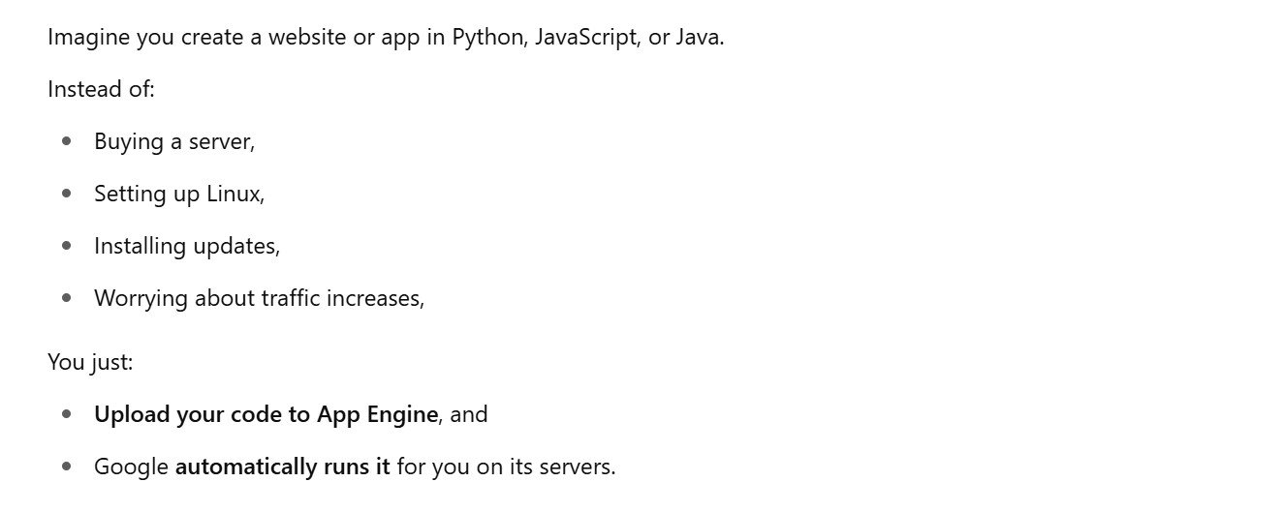Click the words "website or app" in the first sentence

334,38
